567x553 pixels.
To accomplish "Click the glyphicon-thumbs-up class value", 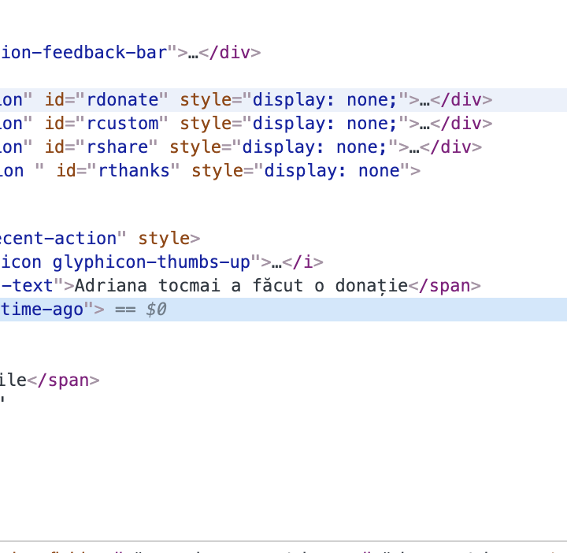I will pos(150,262).
